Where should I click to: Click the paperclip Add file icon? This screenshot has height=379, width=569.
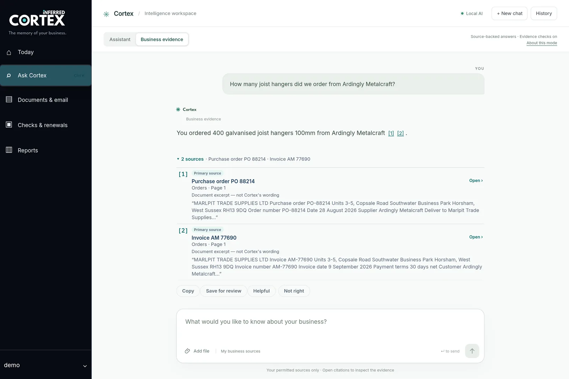pyautogui.click(x=187, y=351)
